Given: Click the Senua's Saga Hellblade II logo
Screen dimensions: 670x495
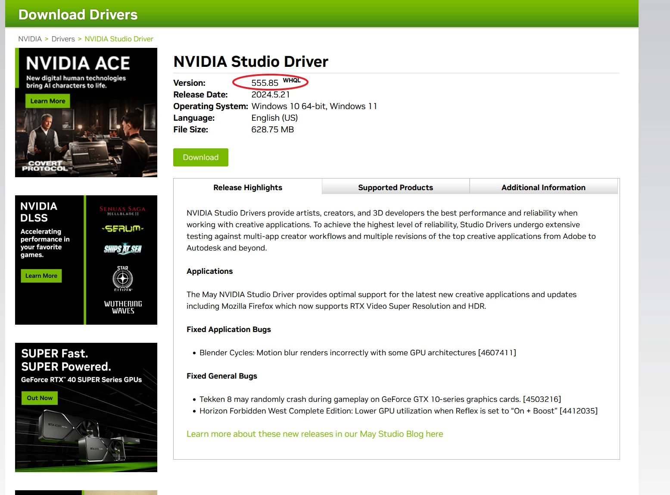Looking at the screenshot, I should pos(123,211).
